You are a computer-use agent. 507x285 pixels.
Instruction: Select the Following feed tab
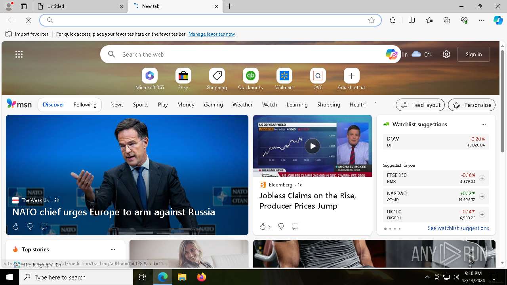[85, 104]
